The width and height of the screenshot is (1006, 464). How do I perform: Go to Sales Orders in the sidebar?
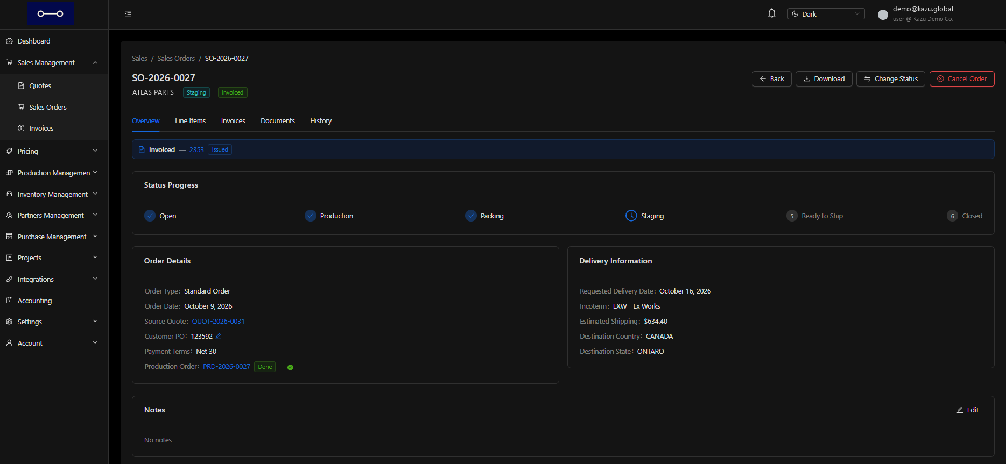(54, 107)
